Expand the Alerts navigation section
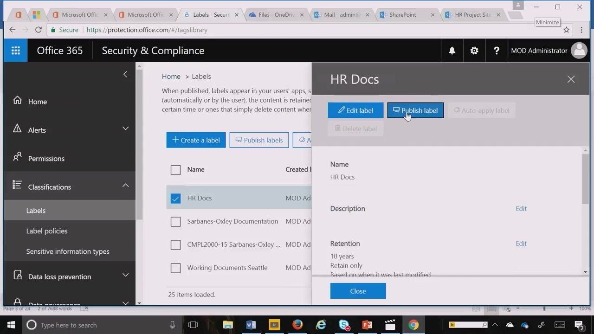594x334 pixels. point(125,128)
